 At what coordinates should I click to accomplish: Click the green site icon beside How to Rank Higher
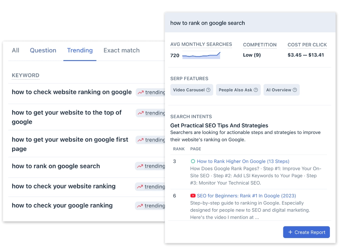coord(193,161)
